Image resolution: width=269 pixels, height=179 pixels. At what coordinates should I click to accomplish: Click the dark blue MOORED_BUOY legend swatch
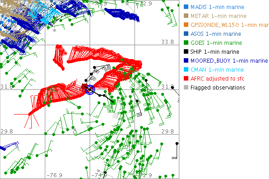coord(186,61)
